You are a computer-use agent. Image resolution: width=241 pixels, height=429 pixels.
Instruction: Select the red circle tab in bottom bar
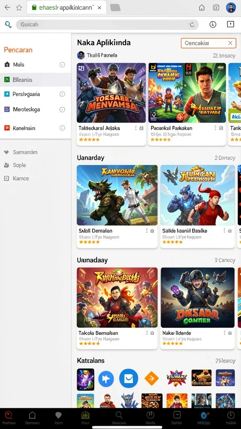tap(9, 418)
